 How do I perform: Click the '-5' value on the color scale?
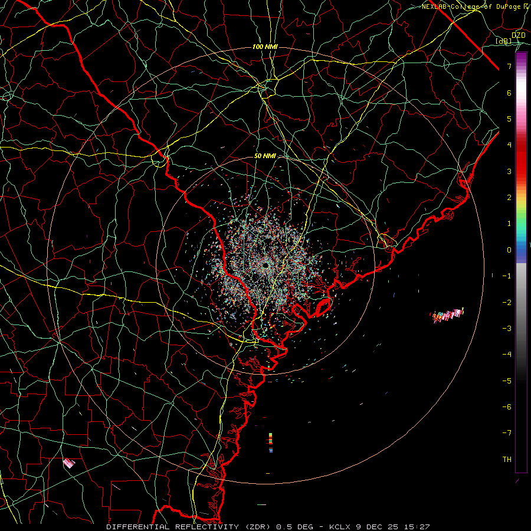pyautogui.click(x=507, y=381)
